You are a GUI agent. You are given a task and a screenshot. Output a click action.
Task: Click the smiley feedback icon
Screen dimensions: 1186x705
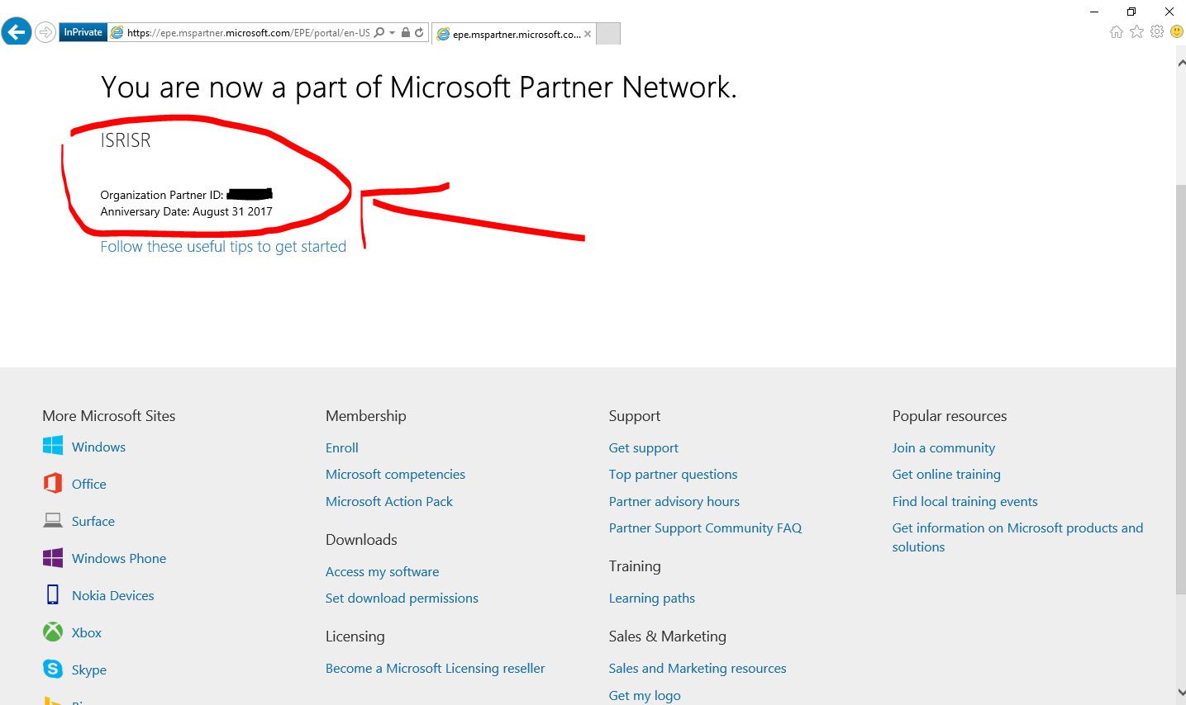pyautogui.click(x=1177, y=32)
